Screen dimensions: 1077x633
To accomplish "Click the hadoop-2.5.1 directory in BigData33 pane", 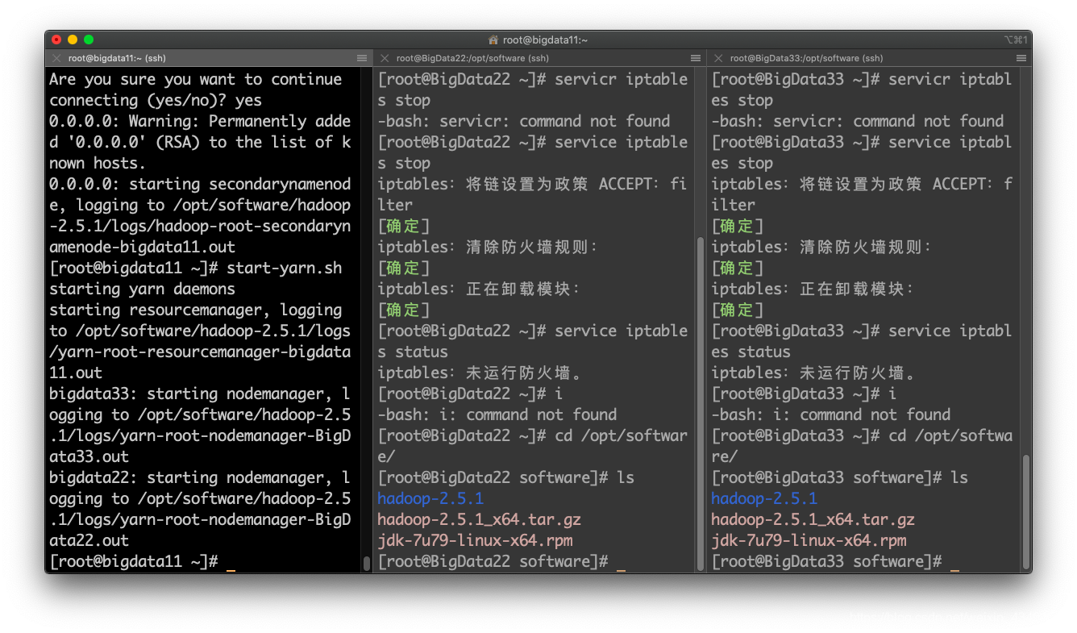I will point(764,498).
